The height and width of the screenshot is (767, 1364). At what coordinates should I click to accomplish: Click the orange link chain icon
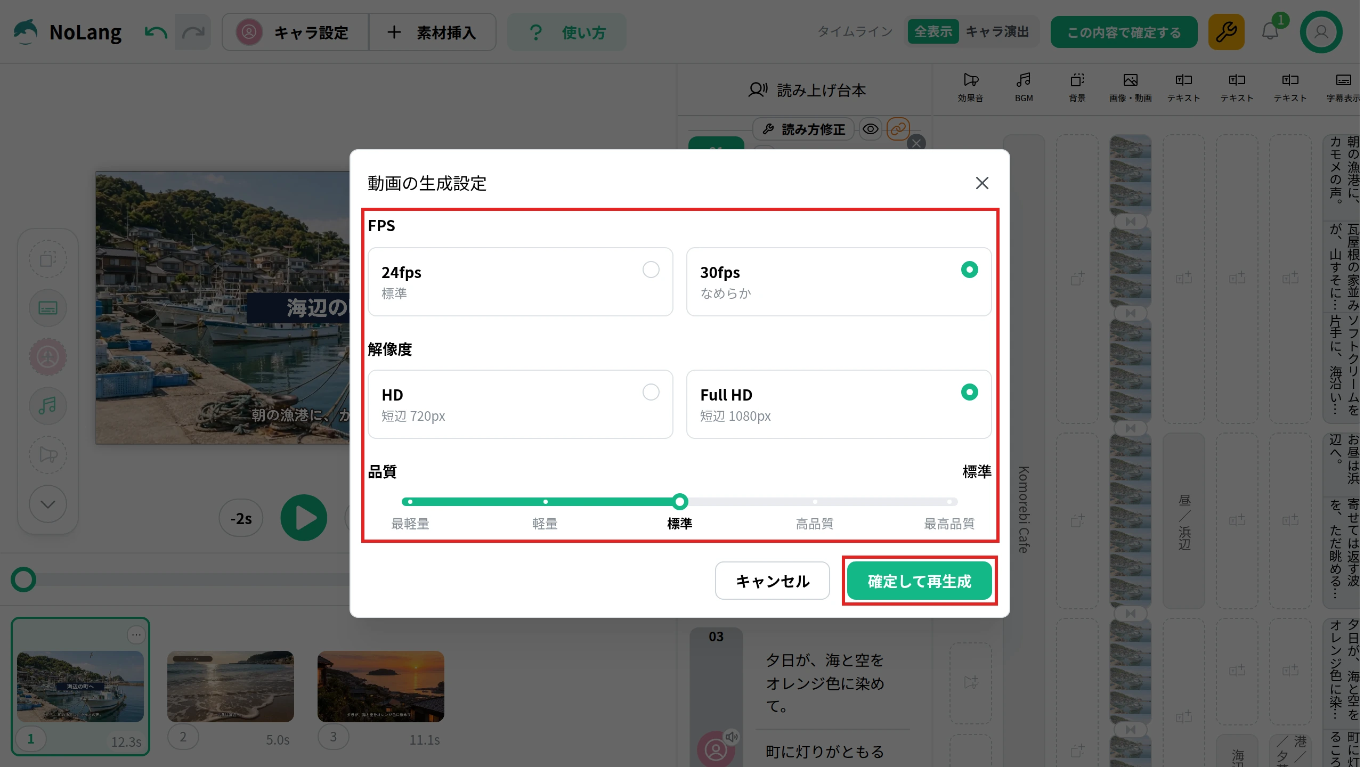(x=898, y=129)
